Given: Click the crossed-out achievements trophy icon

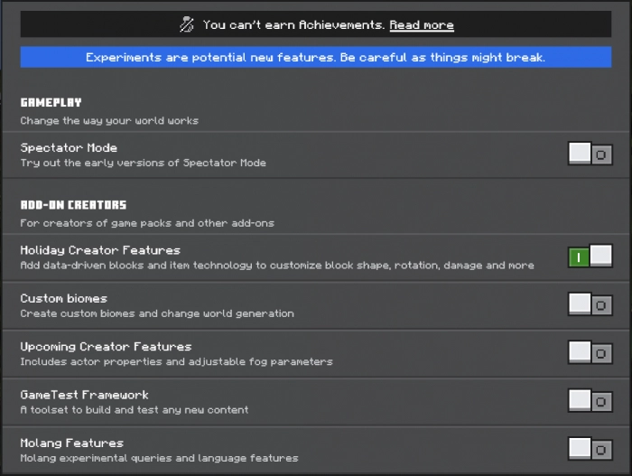Looking at the screenshot, I should coord(187,25).
